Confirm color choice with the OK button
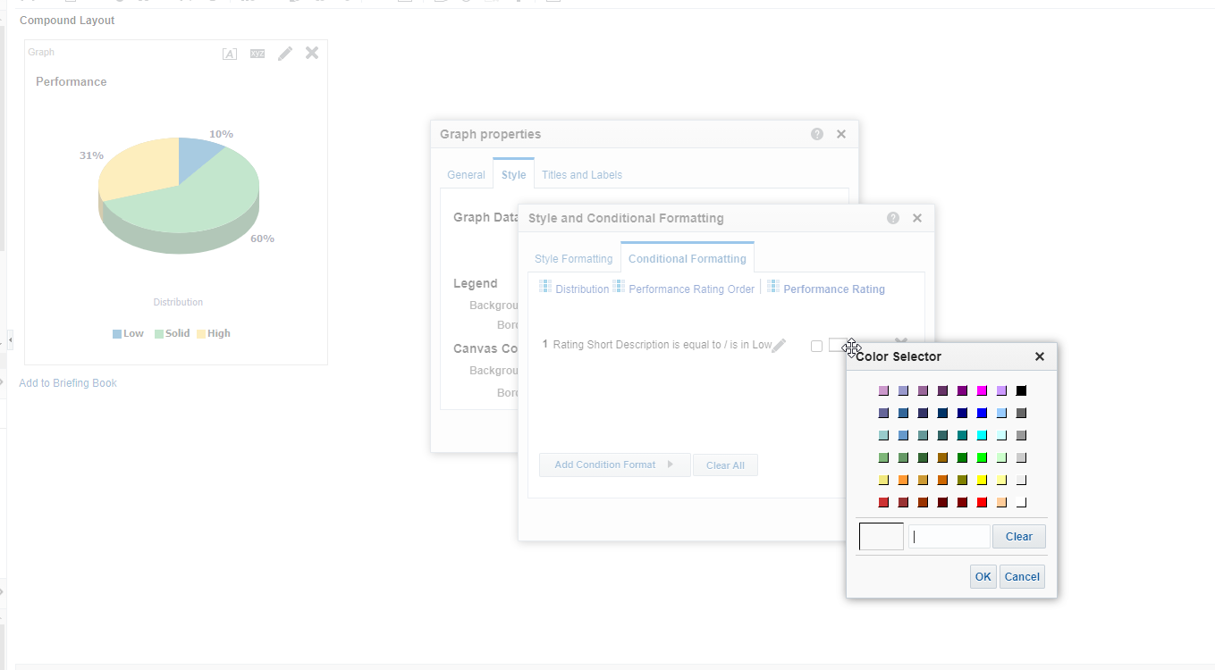Image resolution: width=1215 pixels, height=670 pixels. [x=983, y=576]
